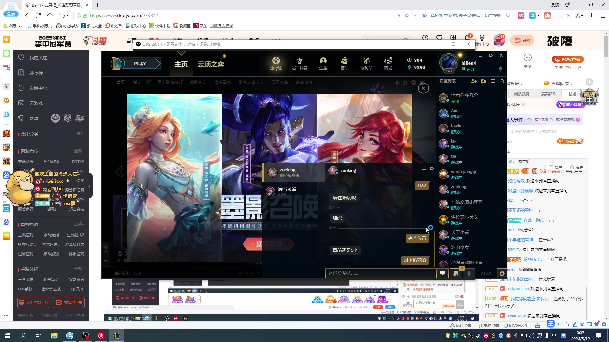609x342 pixels.
Task: Collapse the Douyu sidebar with the arrow handle
Action: pos(89,187)
